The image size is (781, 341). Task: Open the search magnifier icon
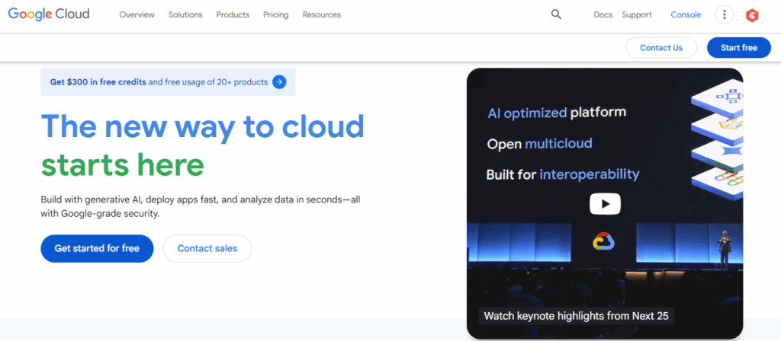tap(556, 15)
